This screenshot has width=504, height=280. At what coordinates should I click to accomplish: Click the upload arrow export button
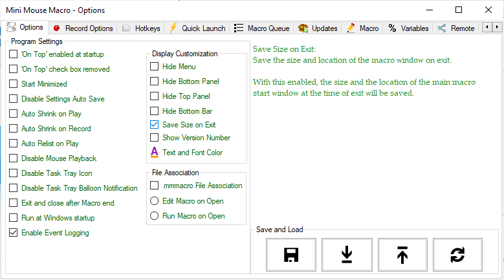click(x=402, y=255)
